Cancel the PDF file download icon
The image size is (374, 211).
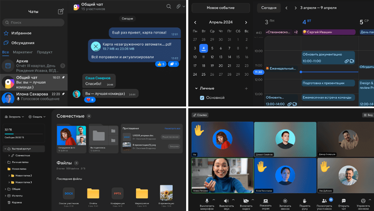tap(96, 46)
